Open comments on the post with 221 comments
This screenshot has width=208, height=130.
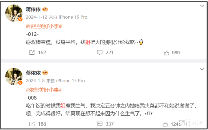click(x=100, y=52)
